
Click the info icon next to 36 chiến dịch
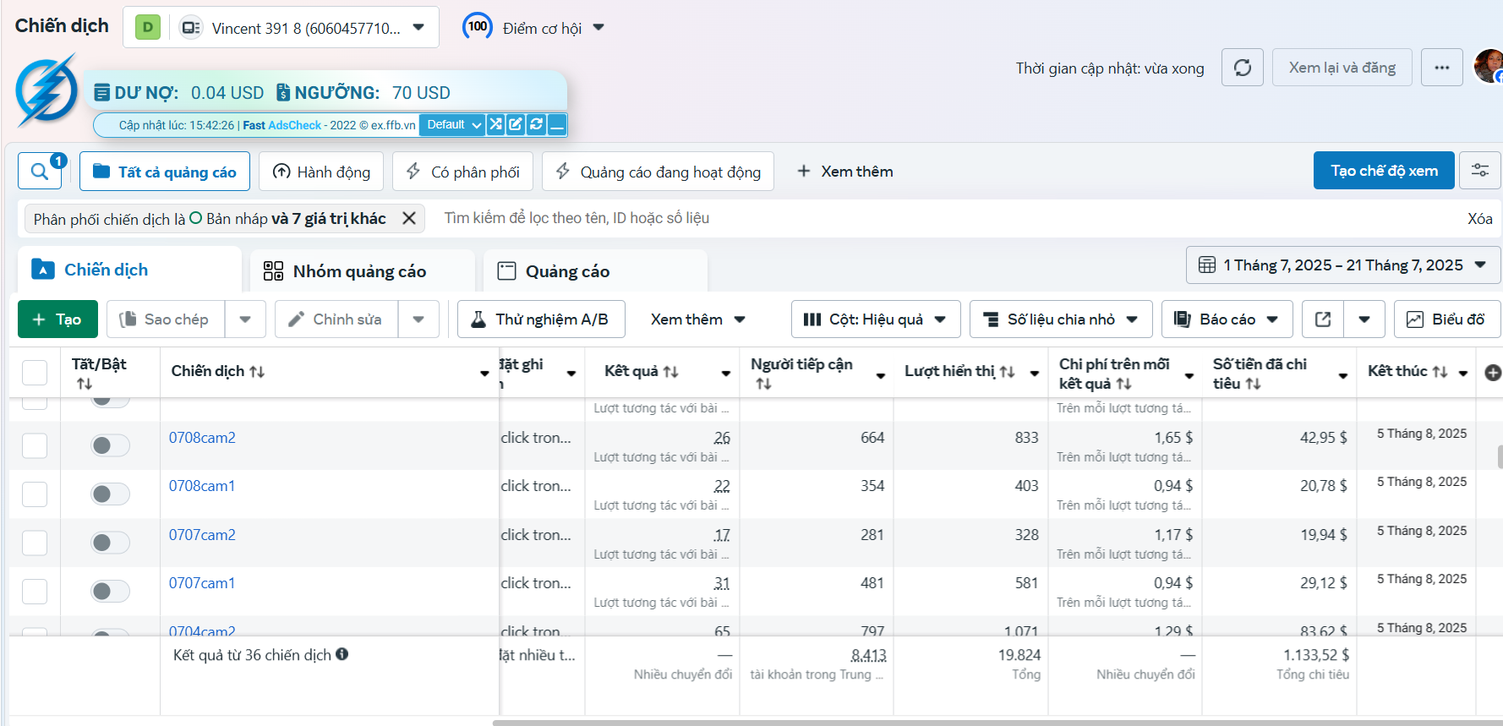342,654
